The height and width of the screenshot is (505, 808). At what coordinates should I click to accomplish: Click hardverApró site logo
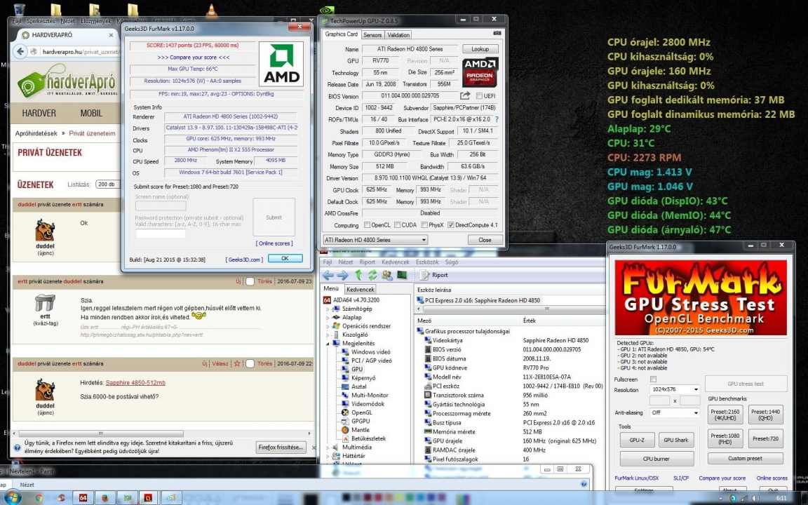pyautogui.click(x=66, y=81)
